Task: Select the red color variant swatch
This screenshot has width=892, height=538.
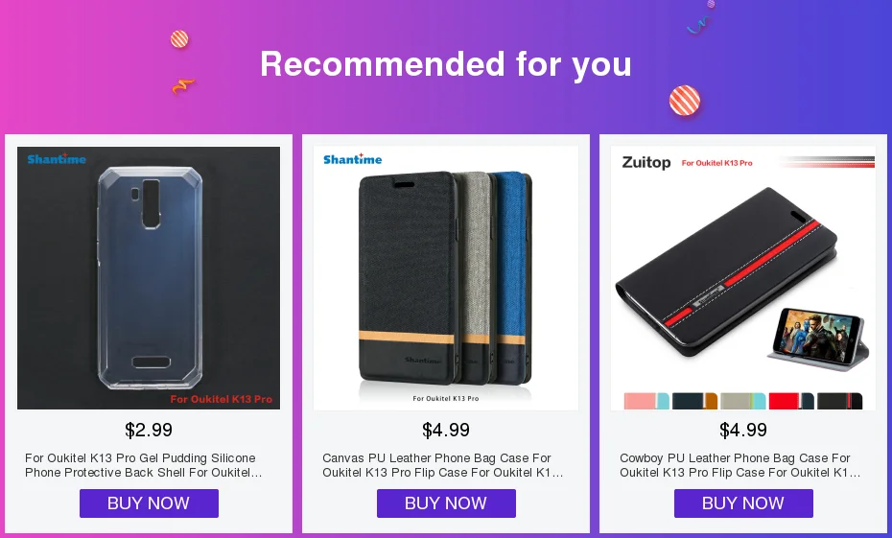Action: pyautogui.click(x=791, y=401)
